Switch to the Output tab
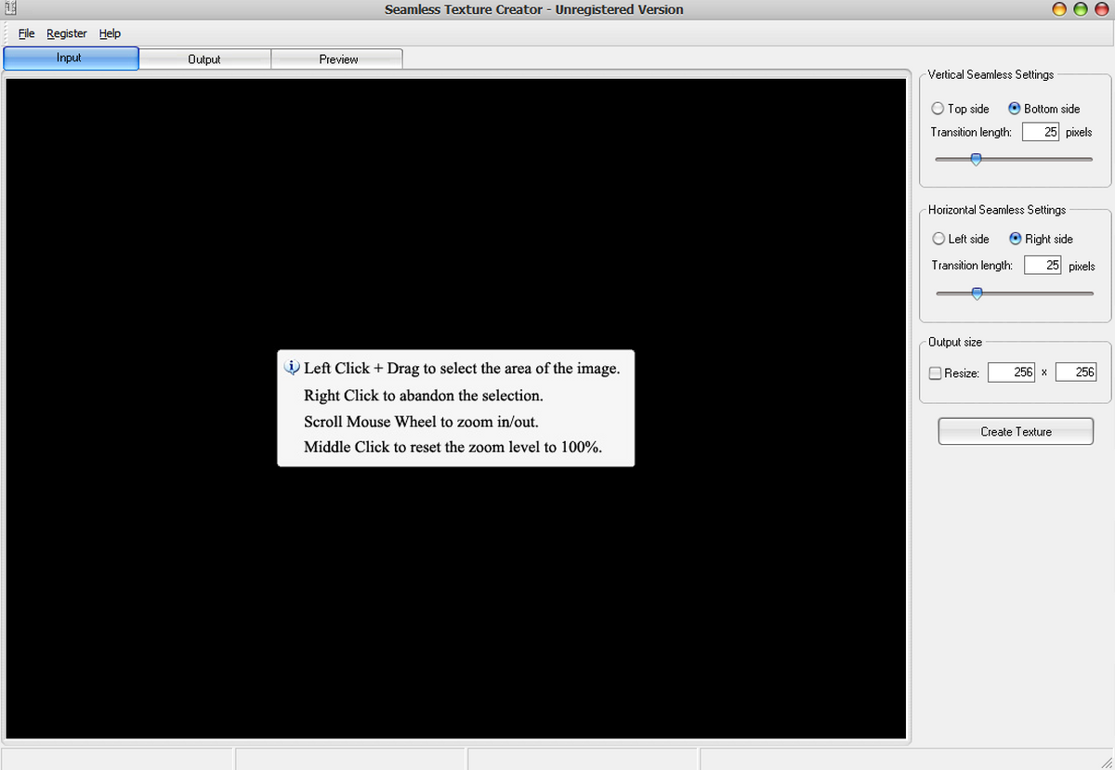This screenshot has width=1115, height=770. click(x=204, y=59)
